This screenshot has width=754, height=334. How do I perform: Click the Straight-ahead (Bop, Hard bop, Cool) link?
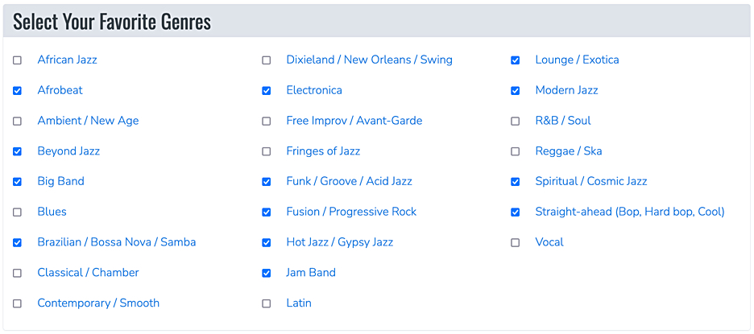[x=630, y=212]
